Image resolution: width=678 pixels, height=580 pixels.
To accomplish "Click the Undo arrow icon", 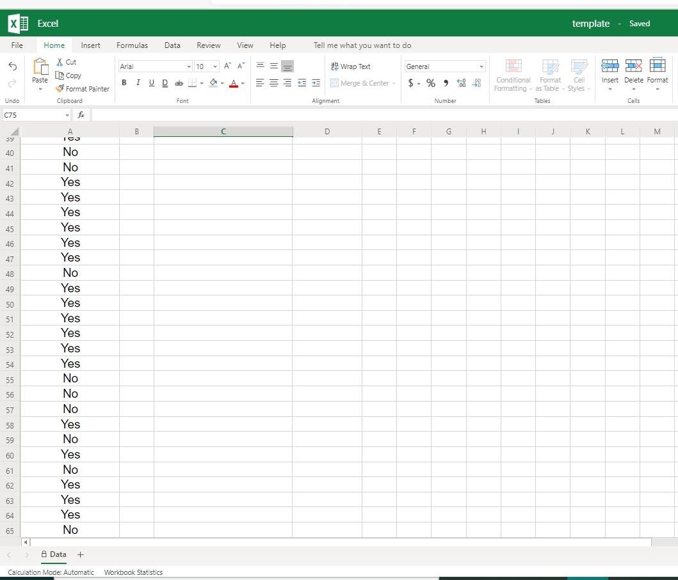I will coord(13,66).
